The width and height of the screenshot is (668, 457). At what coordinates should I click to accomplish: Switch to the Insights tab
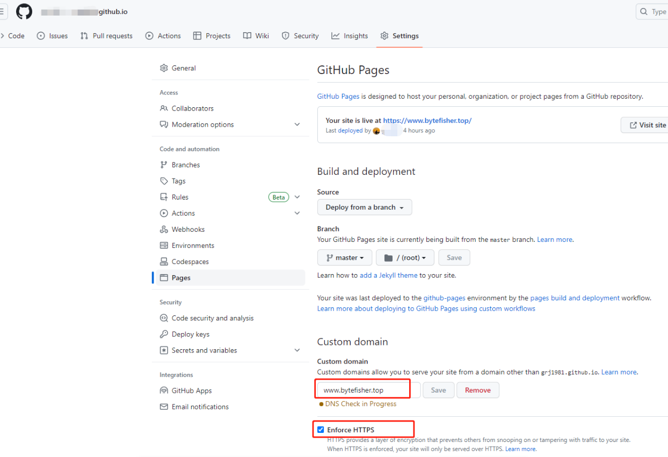click(x=350, y=36)
